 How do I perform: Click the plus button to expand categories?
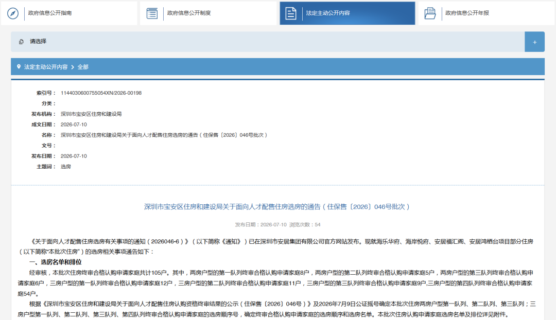pyautogui.click(x=535, y=42)
